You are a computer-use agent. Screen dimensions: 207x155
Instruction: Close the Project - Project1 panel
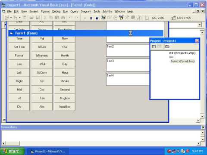(197, 41)
